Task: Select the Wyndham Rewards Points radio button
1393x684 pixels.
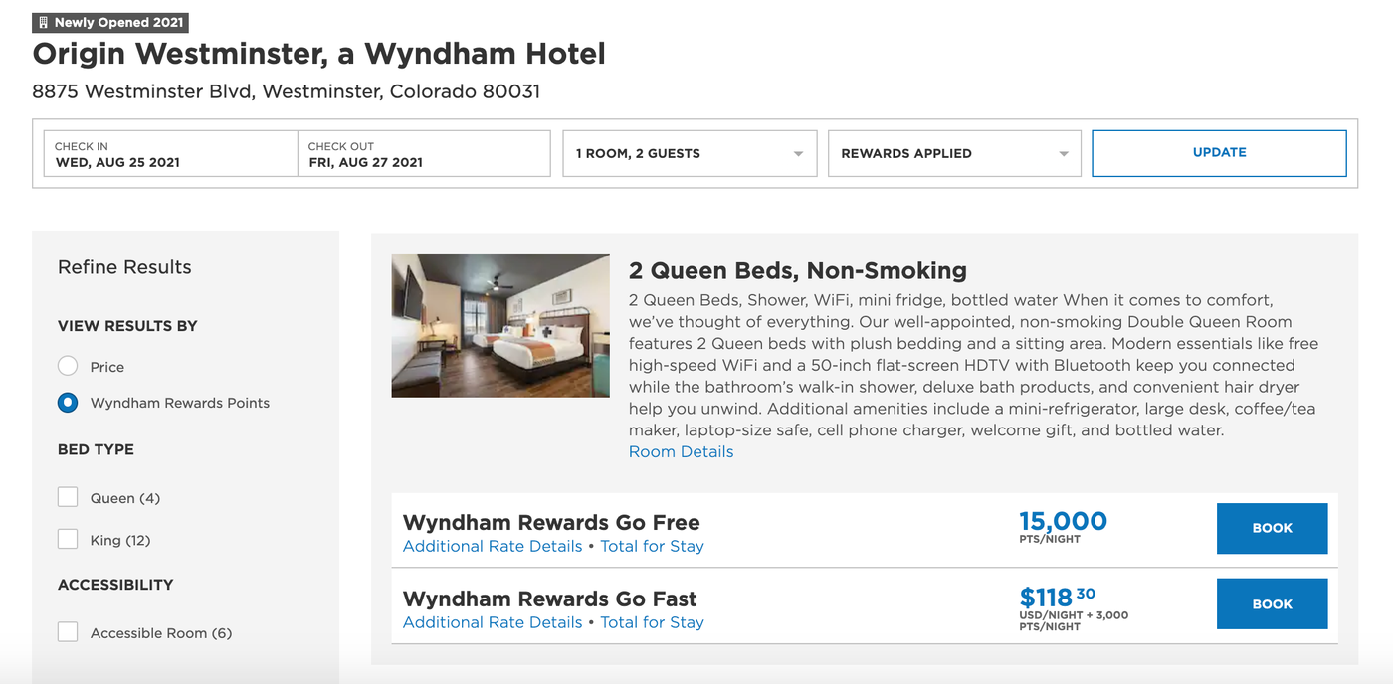Action: pos(68,403)
